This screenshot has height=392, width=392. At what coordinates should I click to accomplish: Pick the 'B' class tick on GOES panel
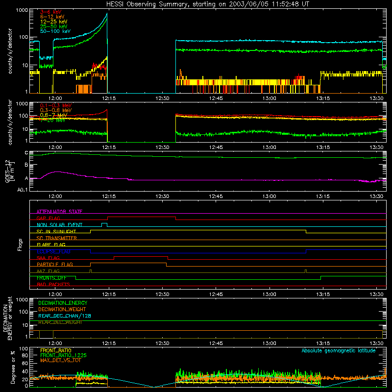[x=26, y=165]
